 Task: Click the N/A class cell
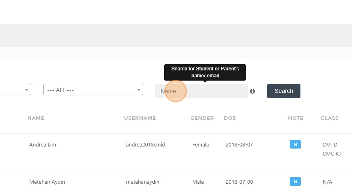pyautogui.click(x=327, y=182)
